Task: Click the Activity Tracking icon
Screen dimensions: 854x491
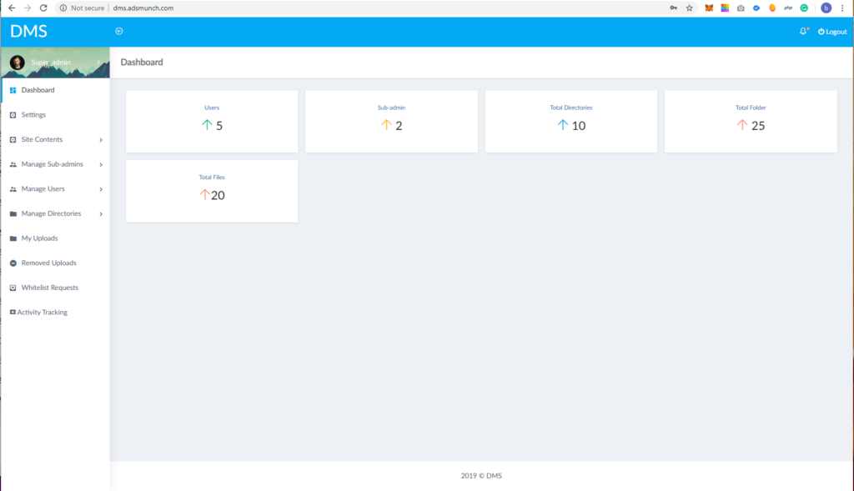Action: coord(12,312)
